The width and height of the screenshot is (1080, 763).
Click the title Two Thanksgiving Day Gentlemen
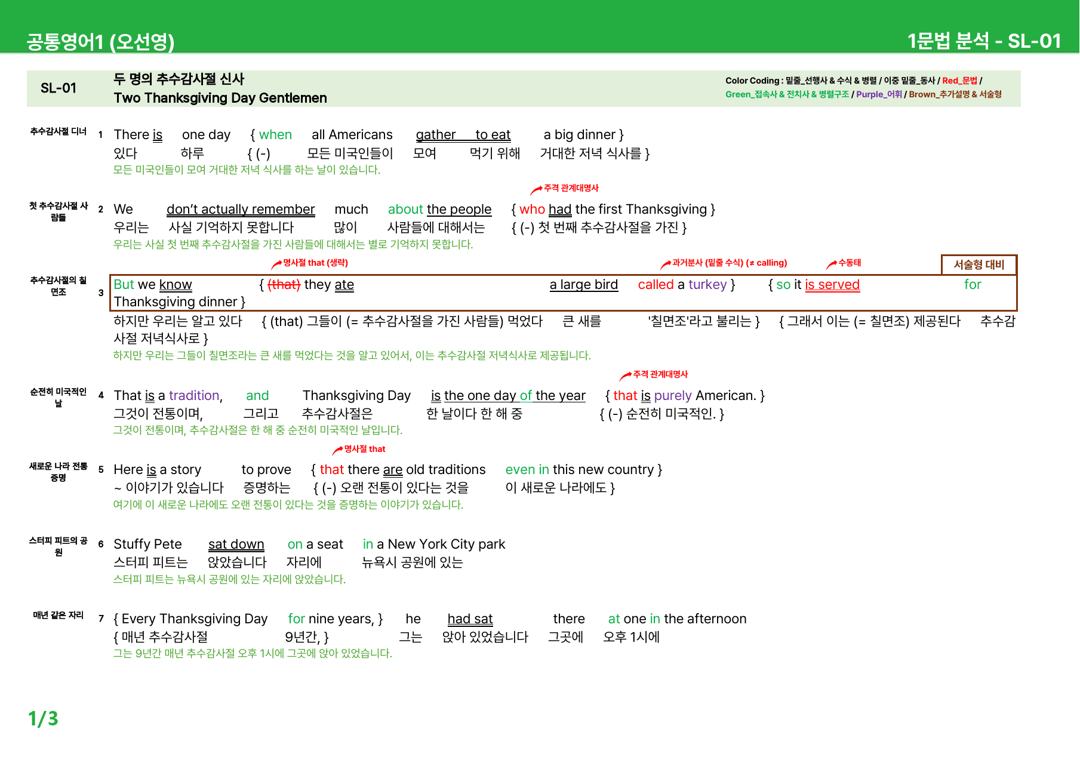point(220,98)
